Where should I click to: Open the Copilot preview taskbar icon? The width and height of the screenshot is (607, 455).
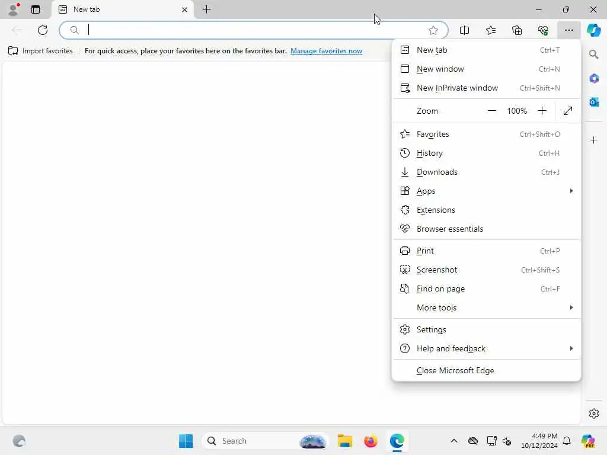pos(588,441)
